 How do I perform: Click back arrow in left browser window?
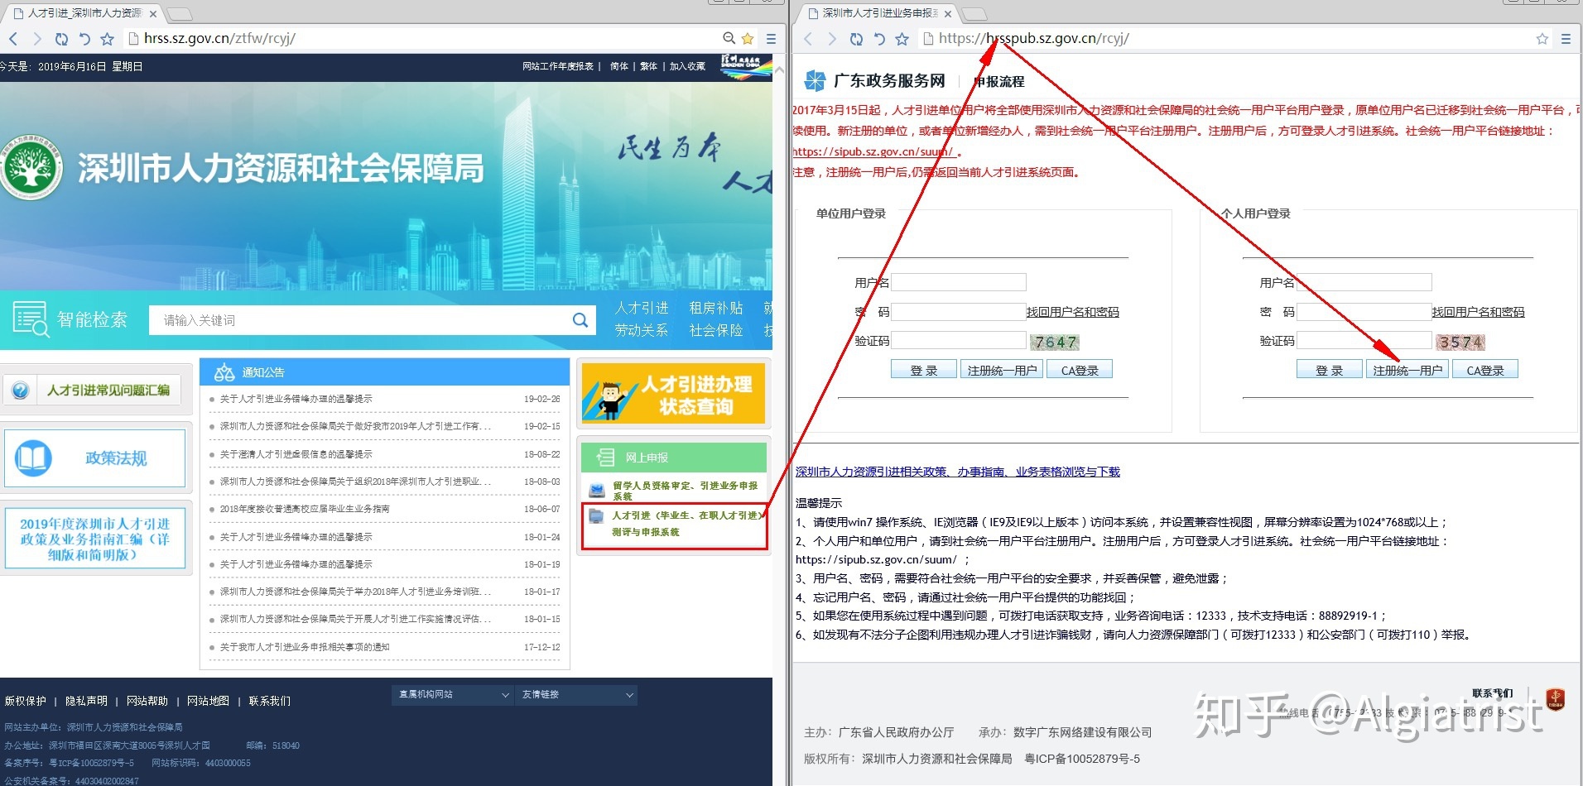pos(13,39)
